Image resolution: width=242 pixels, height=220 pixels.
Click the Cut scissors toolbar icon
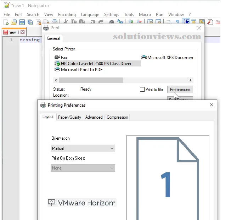(66, 21)
